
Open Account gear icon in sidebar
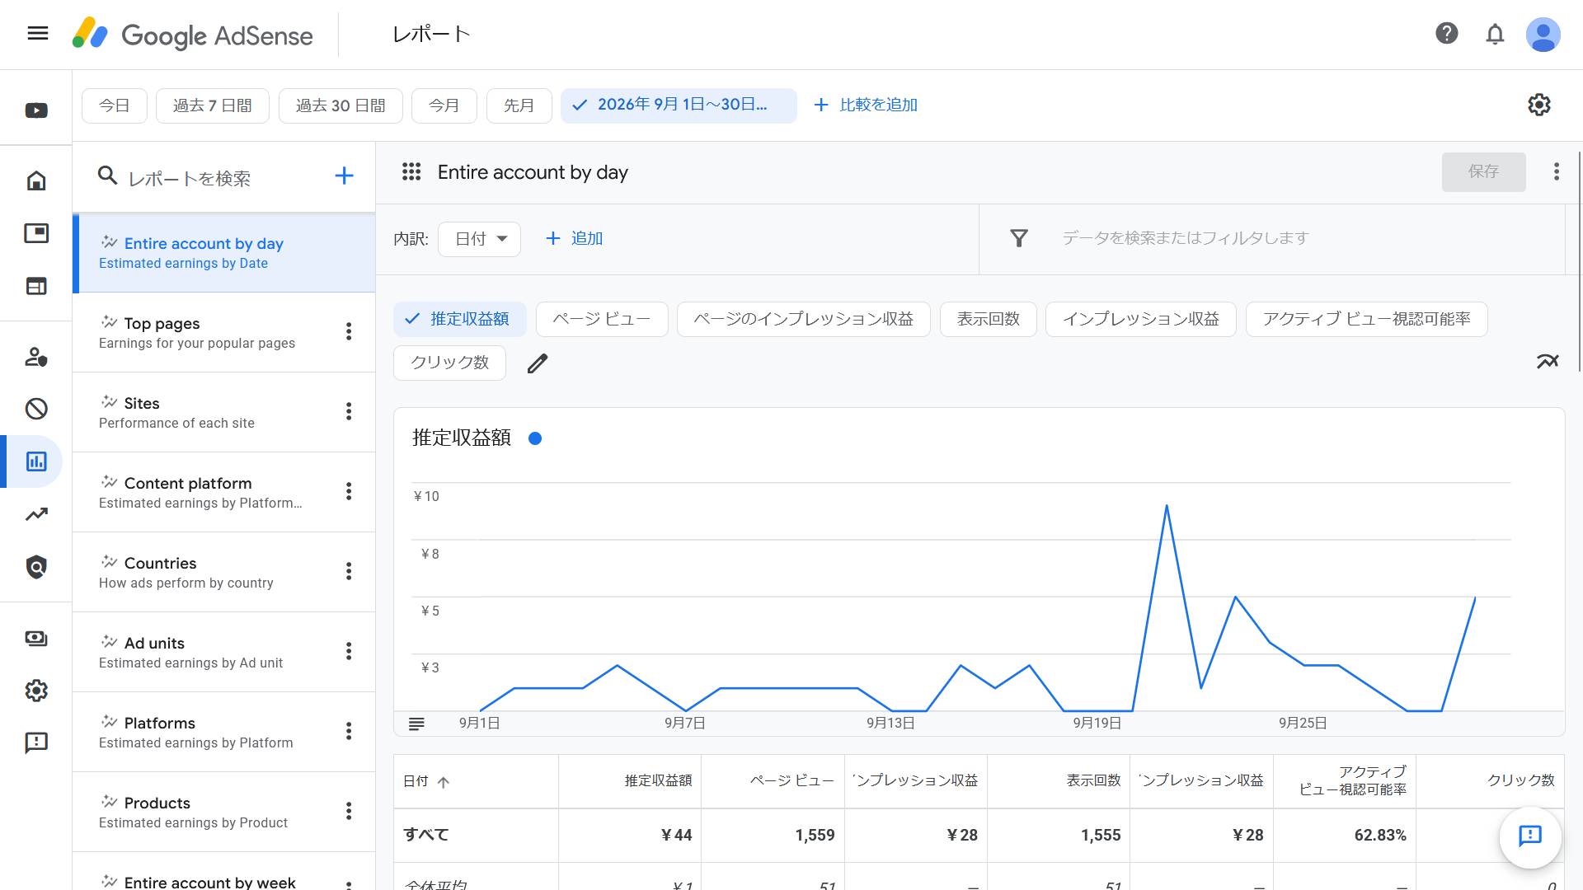[x=36, y=691]
